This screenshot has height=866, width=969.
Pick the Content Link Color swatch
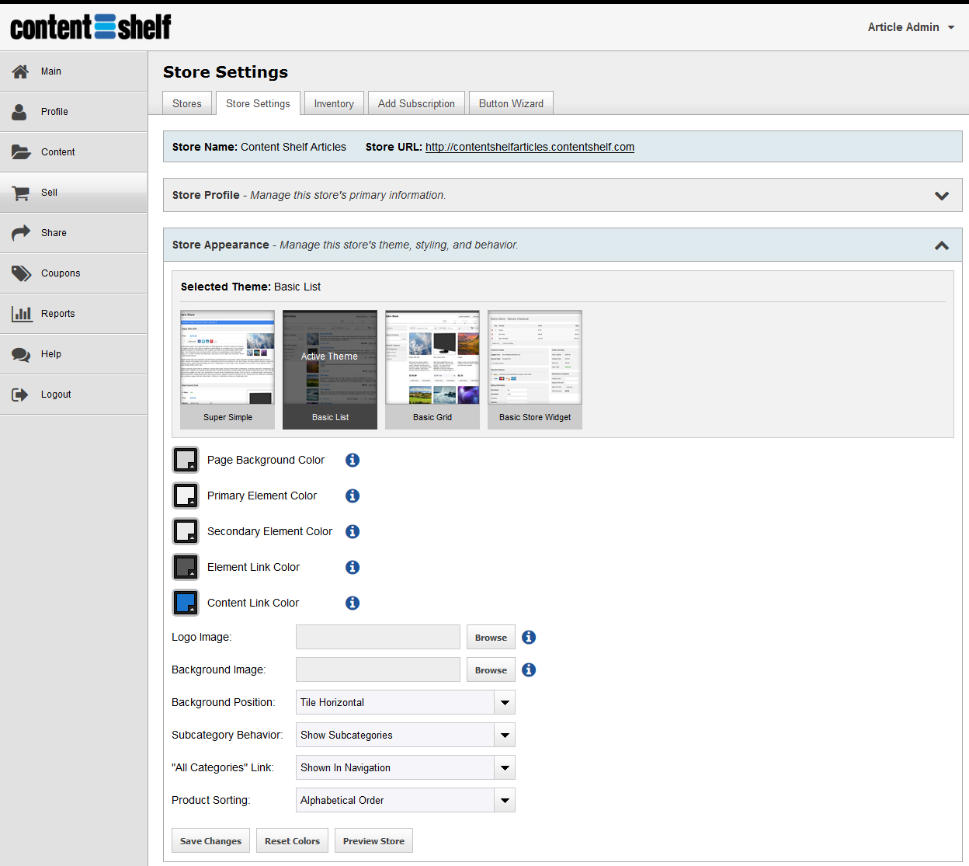click(186, 603)
